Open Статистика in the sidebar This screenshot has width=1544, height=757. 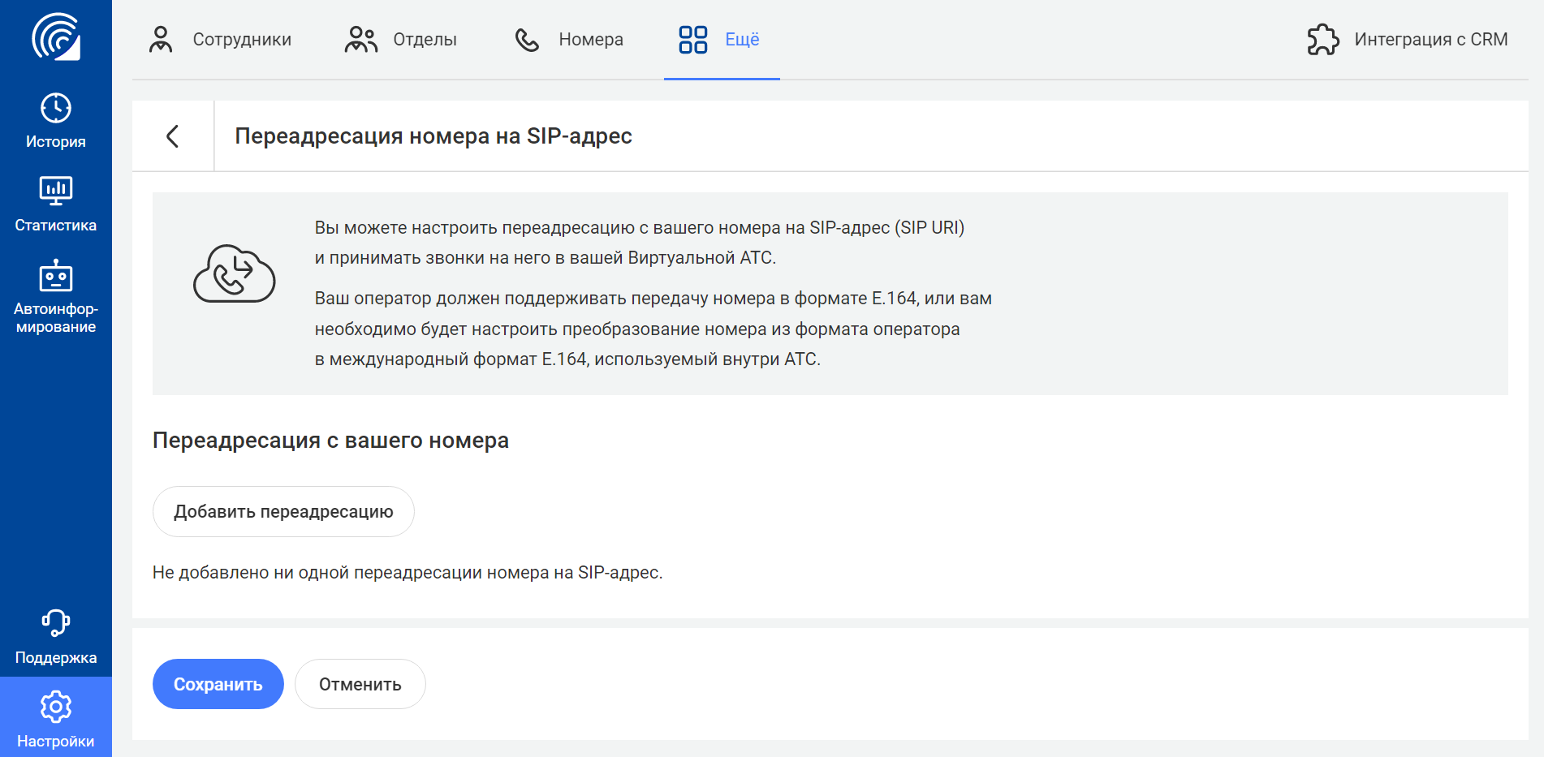56,204
